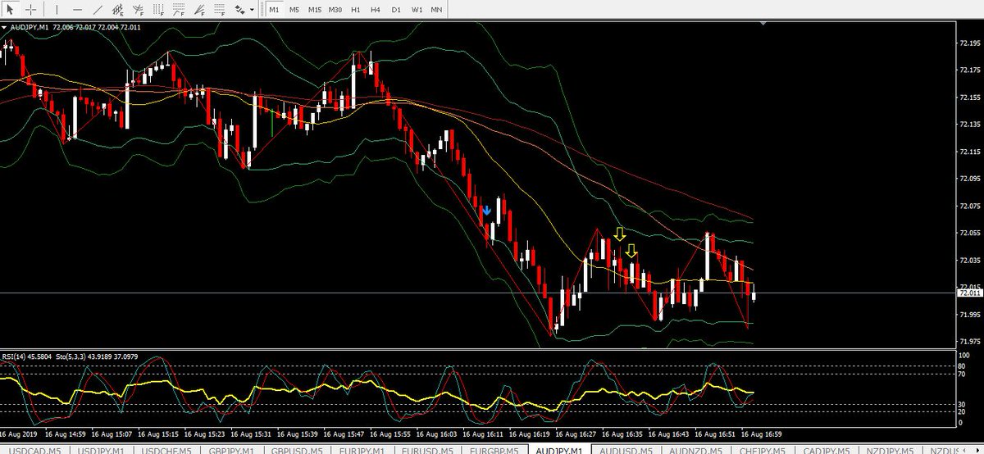Switch to M15 timeframe
This screenshot has width=984, height=454.
[x=315, y=10]
